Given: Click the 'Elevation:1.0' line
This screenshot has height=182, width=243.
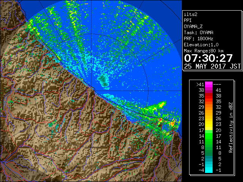Looking at the screenshot, I should click(201, 45).
